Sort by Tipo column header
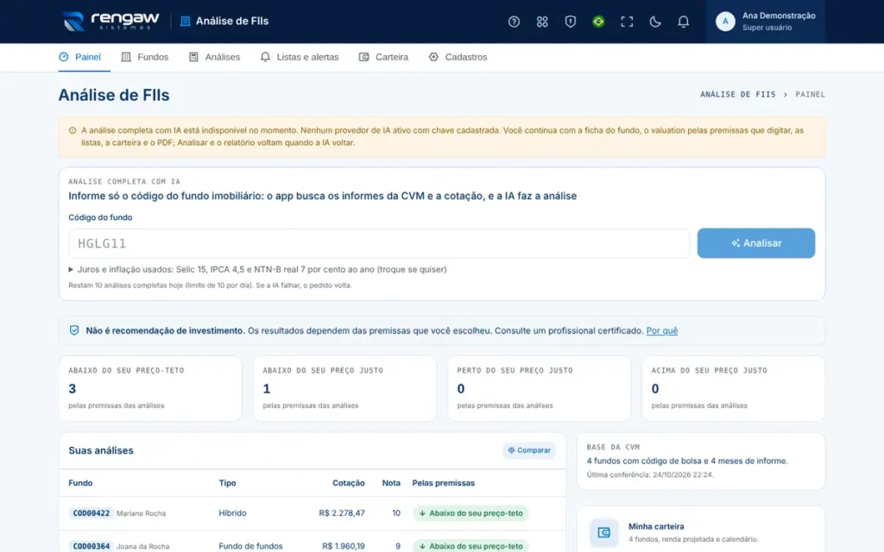This screenshot has width=884, height=552. point(227,483)
